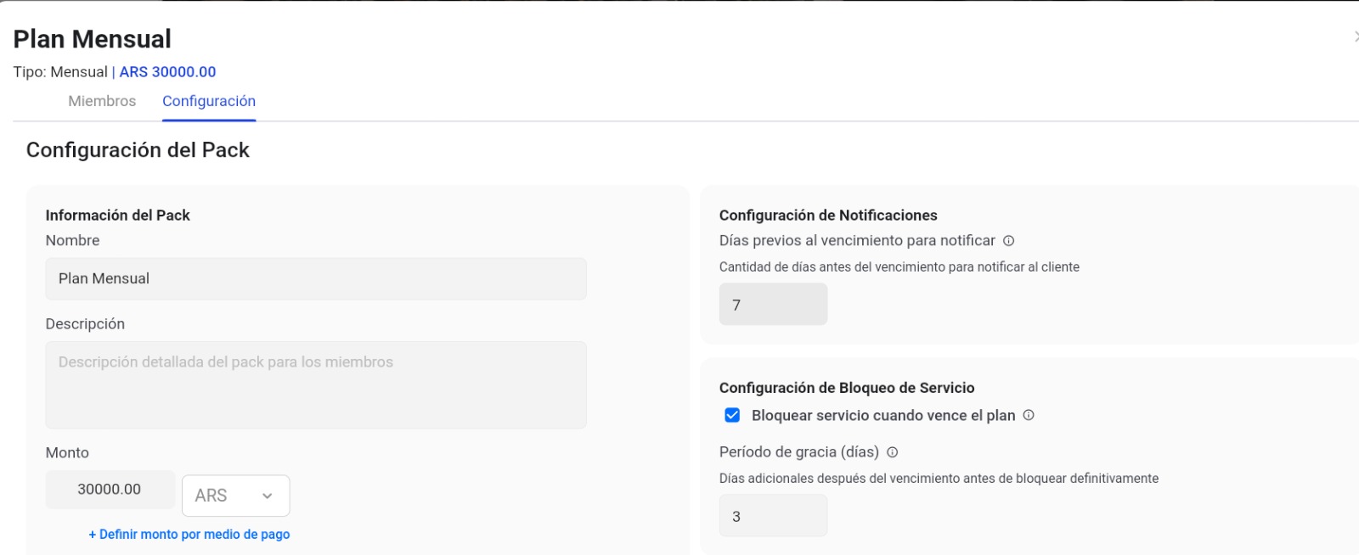1359x555 pixels.
Task: Focus the Descripción text area
Action: click(x=315, y=384)
